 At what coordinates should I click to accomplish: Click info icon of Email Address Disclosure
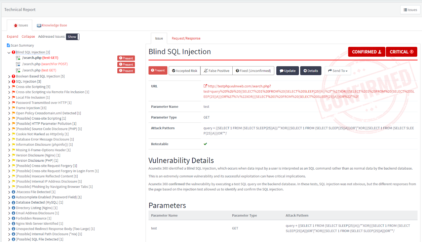pyautogui.click(x=13, y=213)
